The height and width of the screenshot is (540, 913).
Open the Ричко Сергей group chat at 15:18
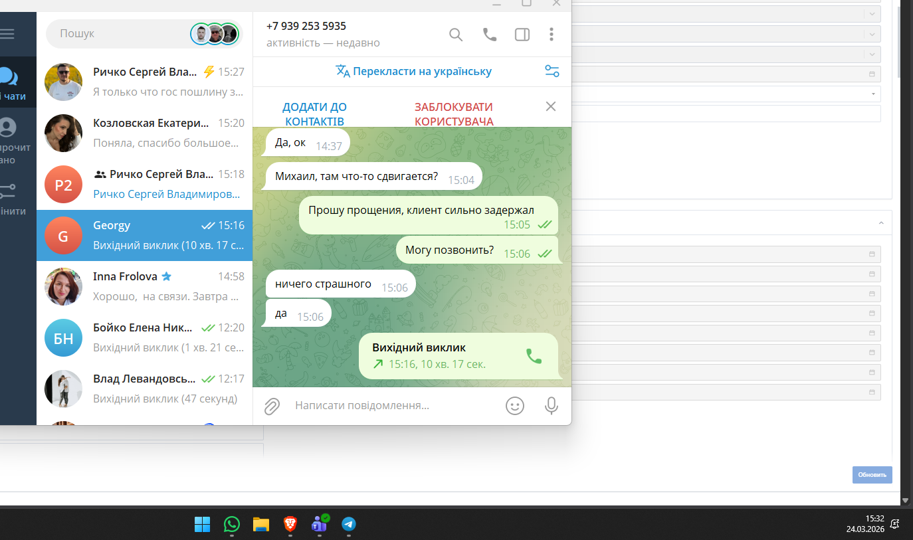(145, 184)
